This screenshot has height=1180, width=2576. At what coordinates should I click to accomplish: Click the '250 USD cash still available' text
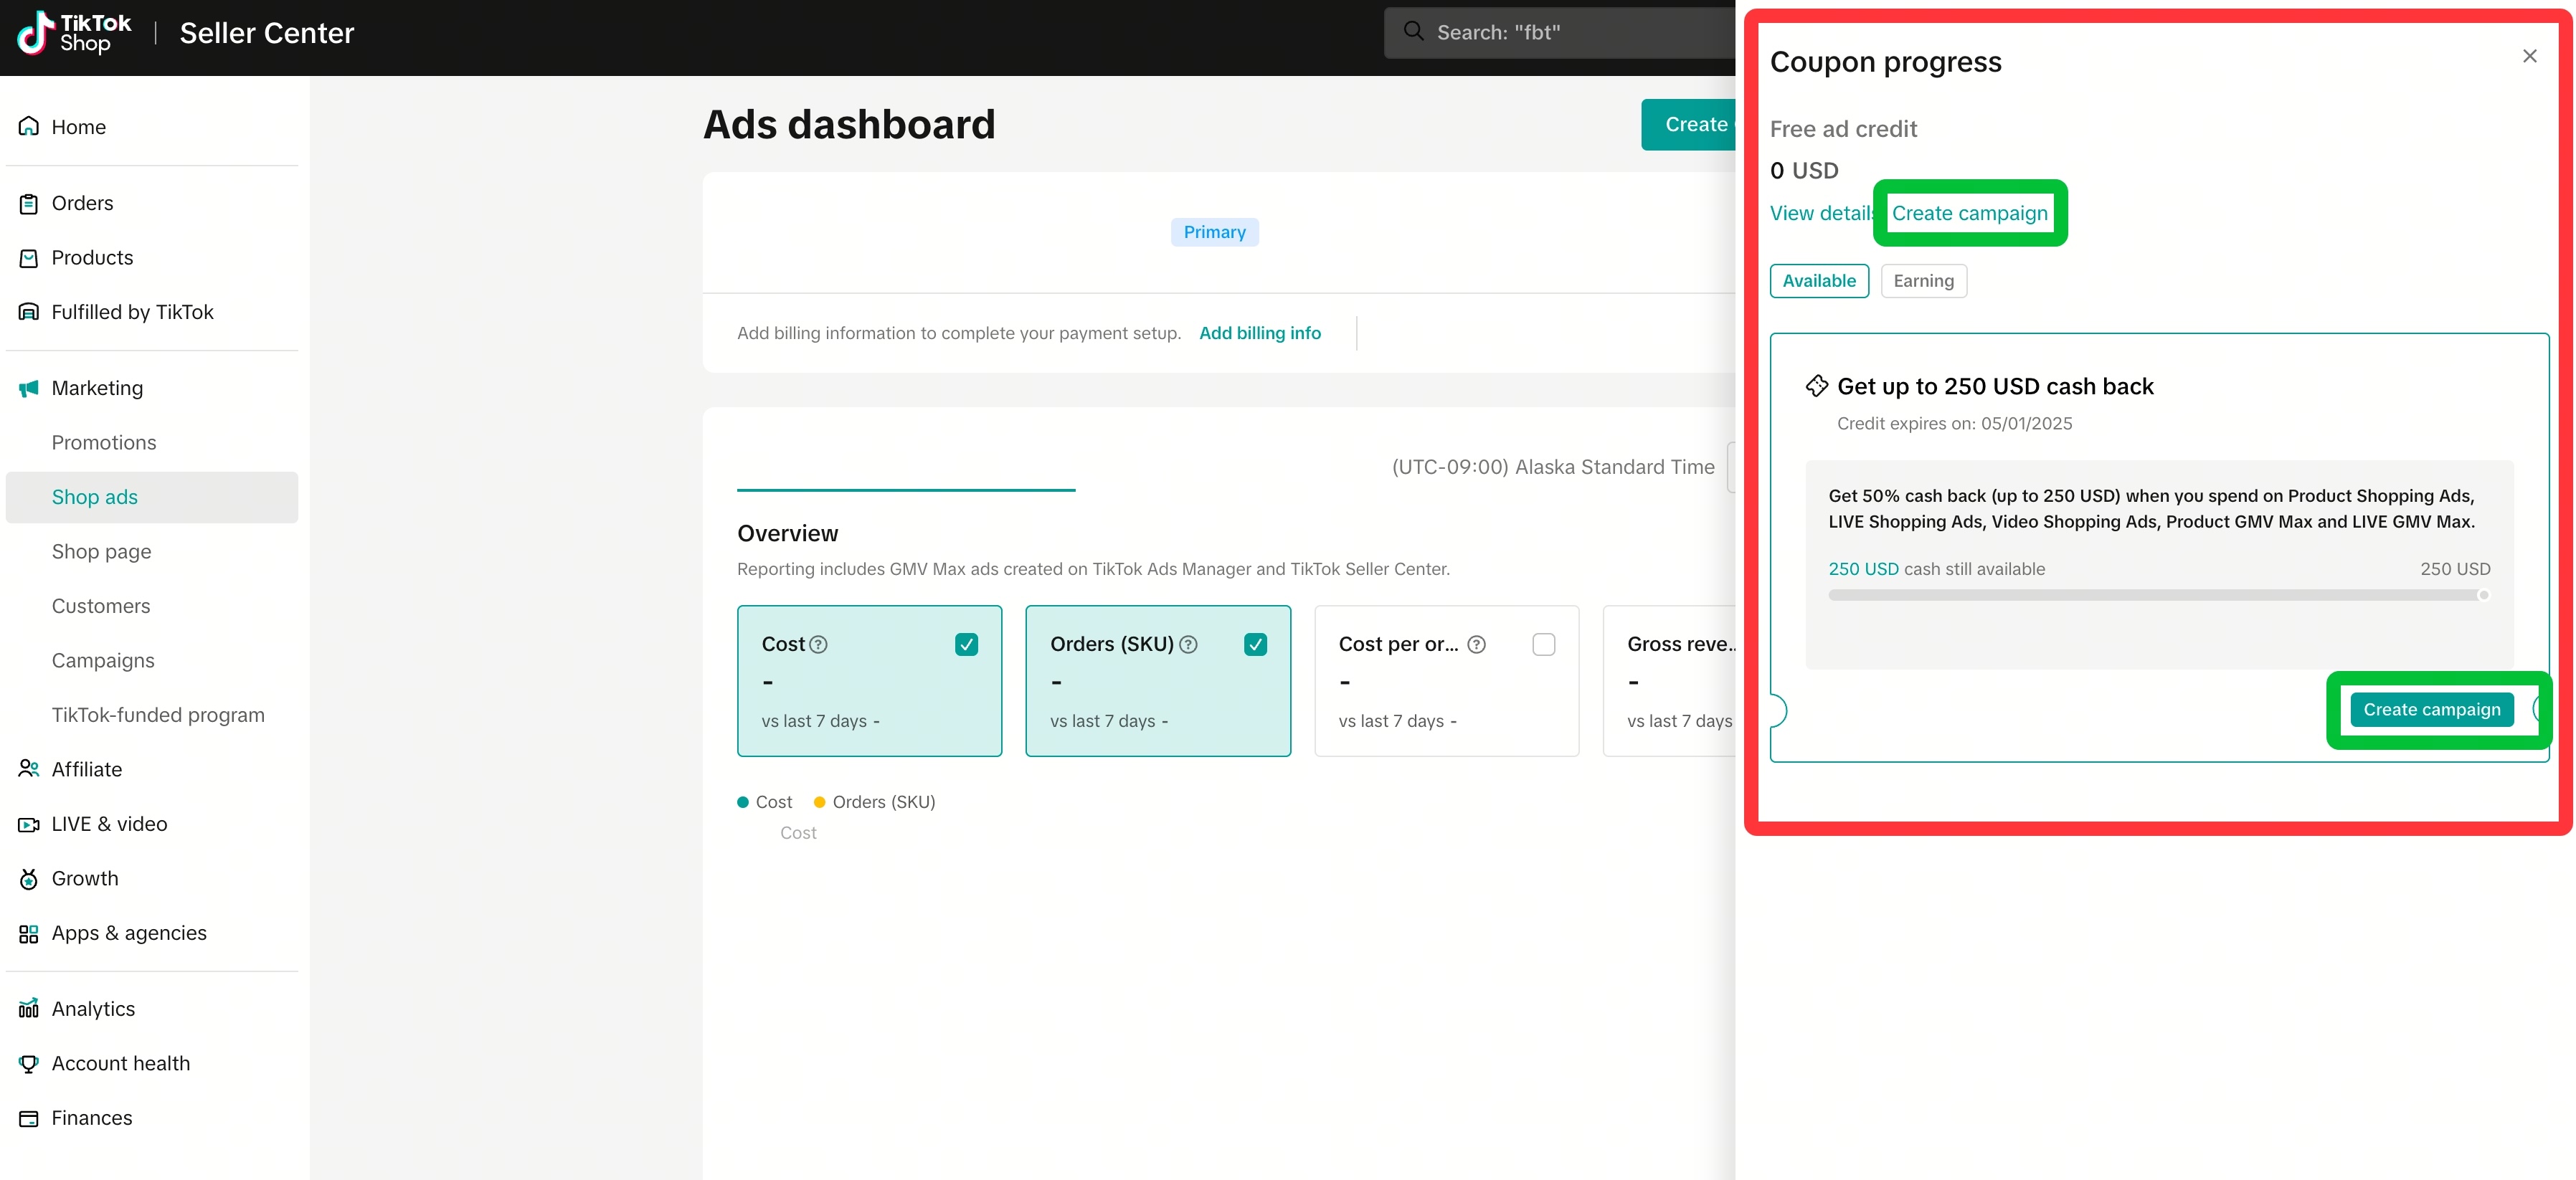1936,569
